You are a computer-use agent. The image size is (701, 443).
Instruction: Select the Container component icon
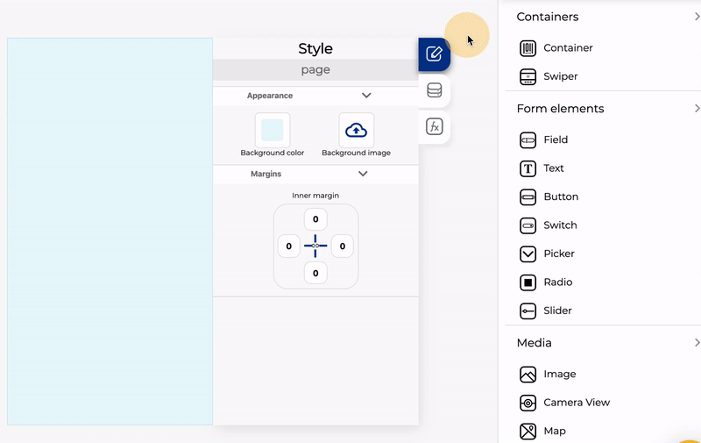point(528,48)
